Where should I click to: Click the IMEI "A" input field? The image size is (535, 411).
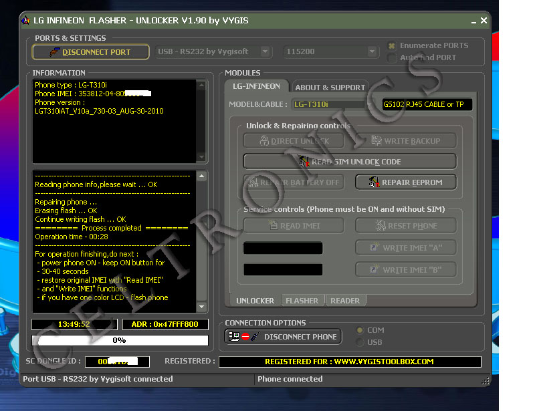[x=283, y=248]
